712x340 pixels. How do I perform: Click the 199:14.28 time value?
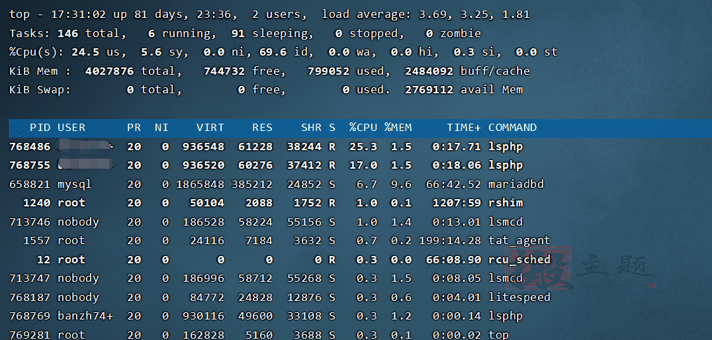450,241
